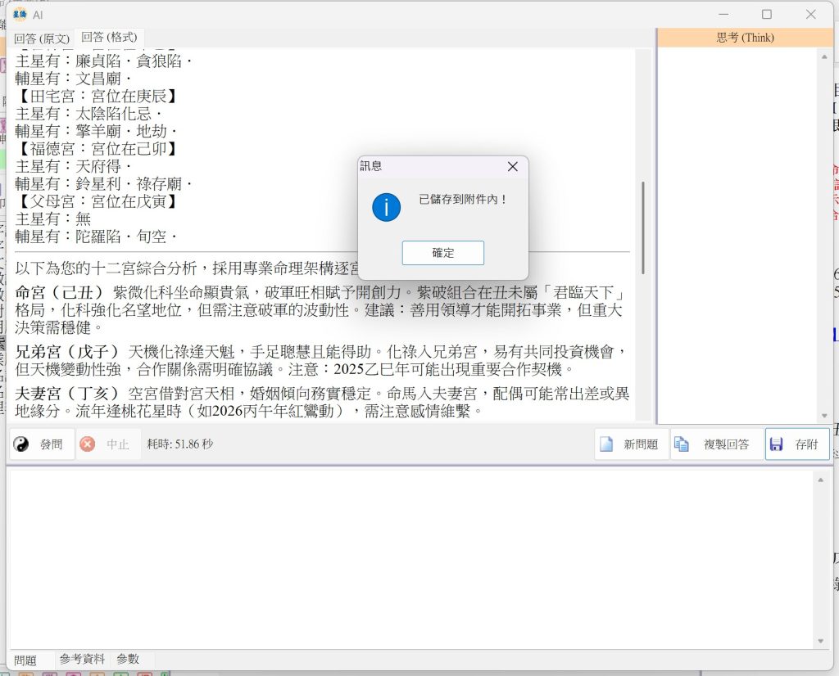
Task: Click the Think panel scroll-down arrow
Action: [x=824, y=416]
